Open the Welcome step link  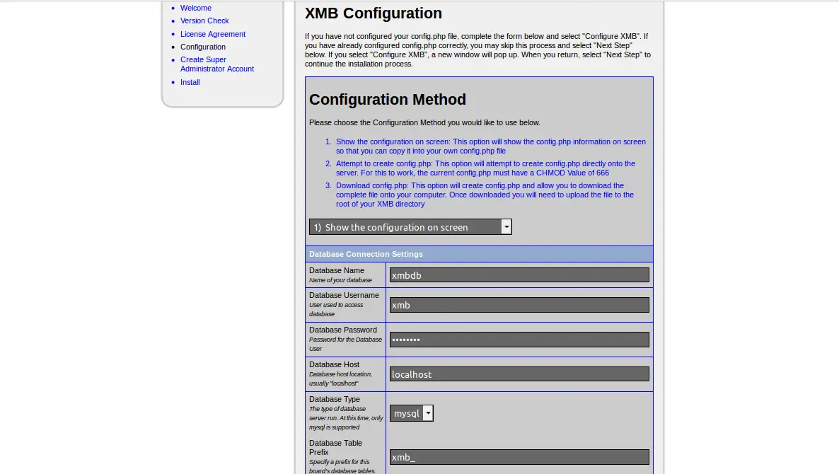(195, 8)
